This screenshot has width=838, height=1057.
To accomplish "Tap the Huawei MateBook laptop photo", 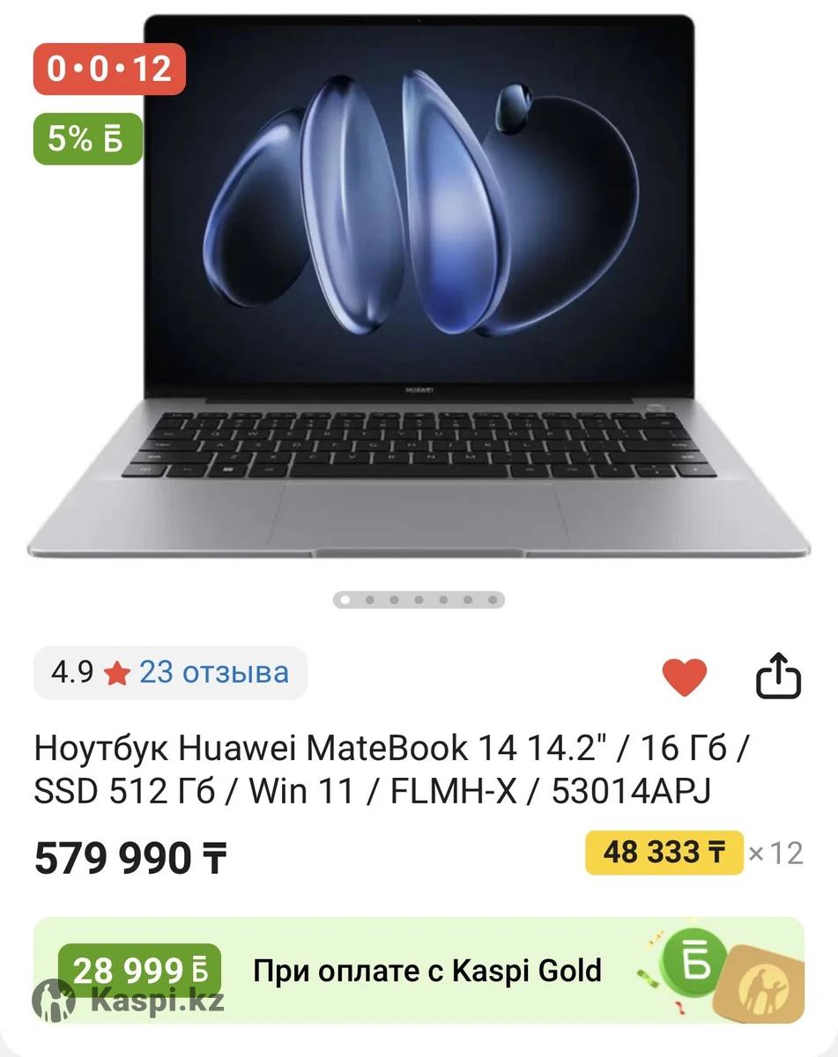I will point(419,287).
